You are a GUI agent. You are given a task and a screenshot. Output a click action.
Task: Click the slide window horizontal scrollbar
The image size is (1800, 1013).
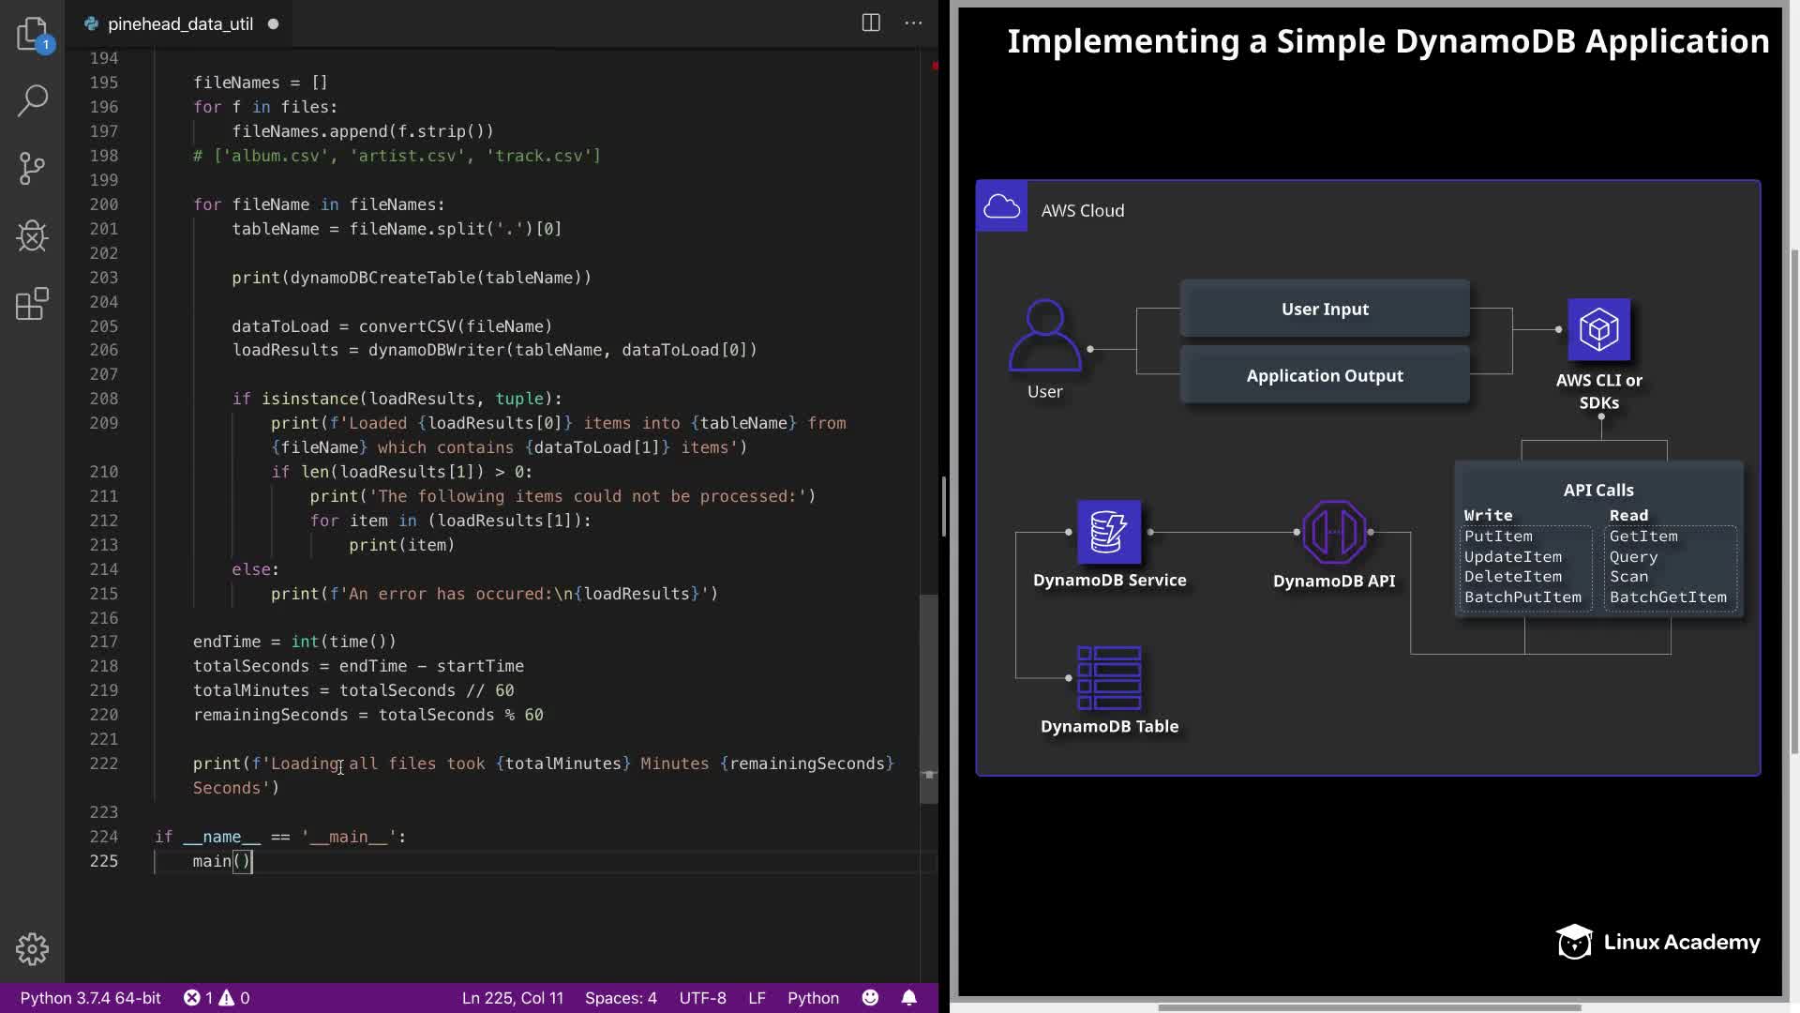pyautogui.click(x=1369, y=1007)
